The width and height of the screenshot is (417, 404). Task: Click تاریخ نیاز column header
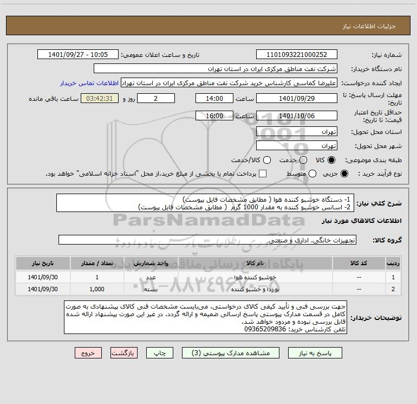click(x=43, y=263)
